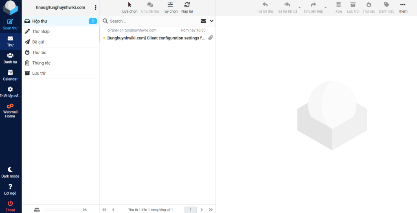Expand the reply-all dropdown arrow
This screenshot has height=213, width=417.
point(299,8)
